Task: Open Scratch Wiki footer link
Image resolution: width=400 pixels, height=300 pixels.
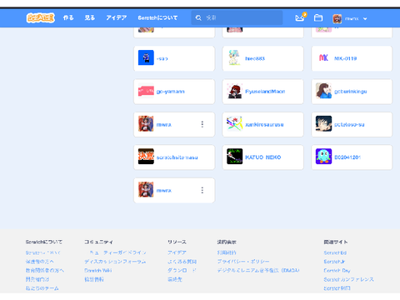Action: point(98,270)
